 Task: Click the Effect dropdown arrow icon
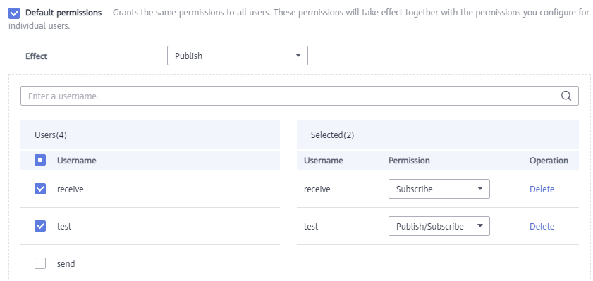tap(298, 56)
